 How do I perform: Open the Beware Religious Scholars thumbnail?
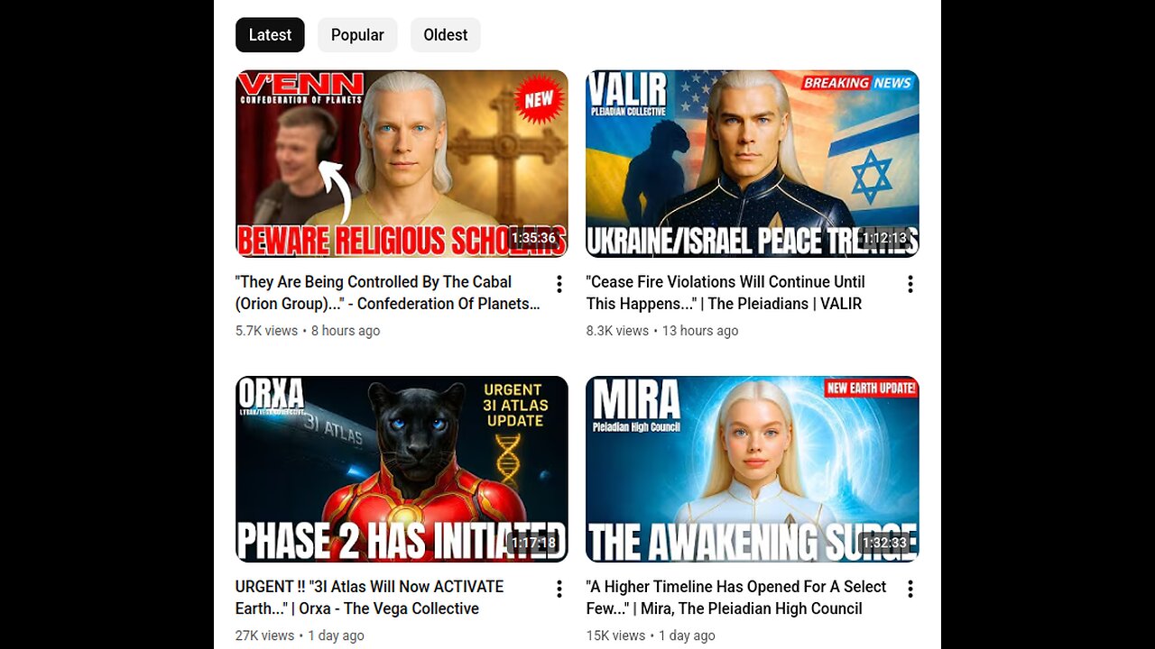coord(402,164)
